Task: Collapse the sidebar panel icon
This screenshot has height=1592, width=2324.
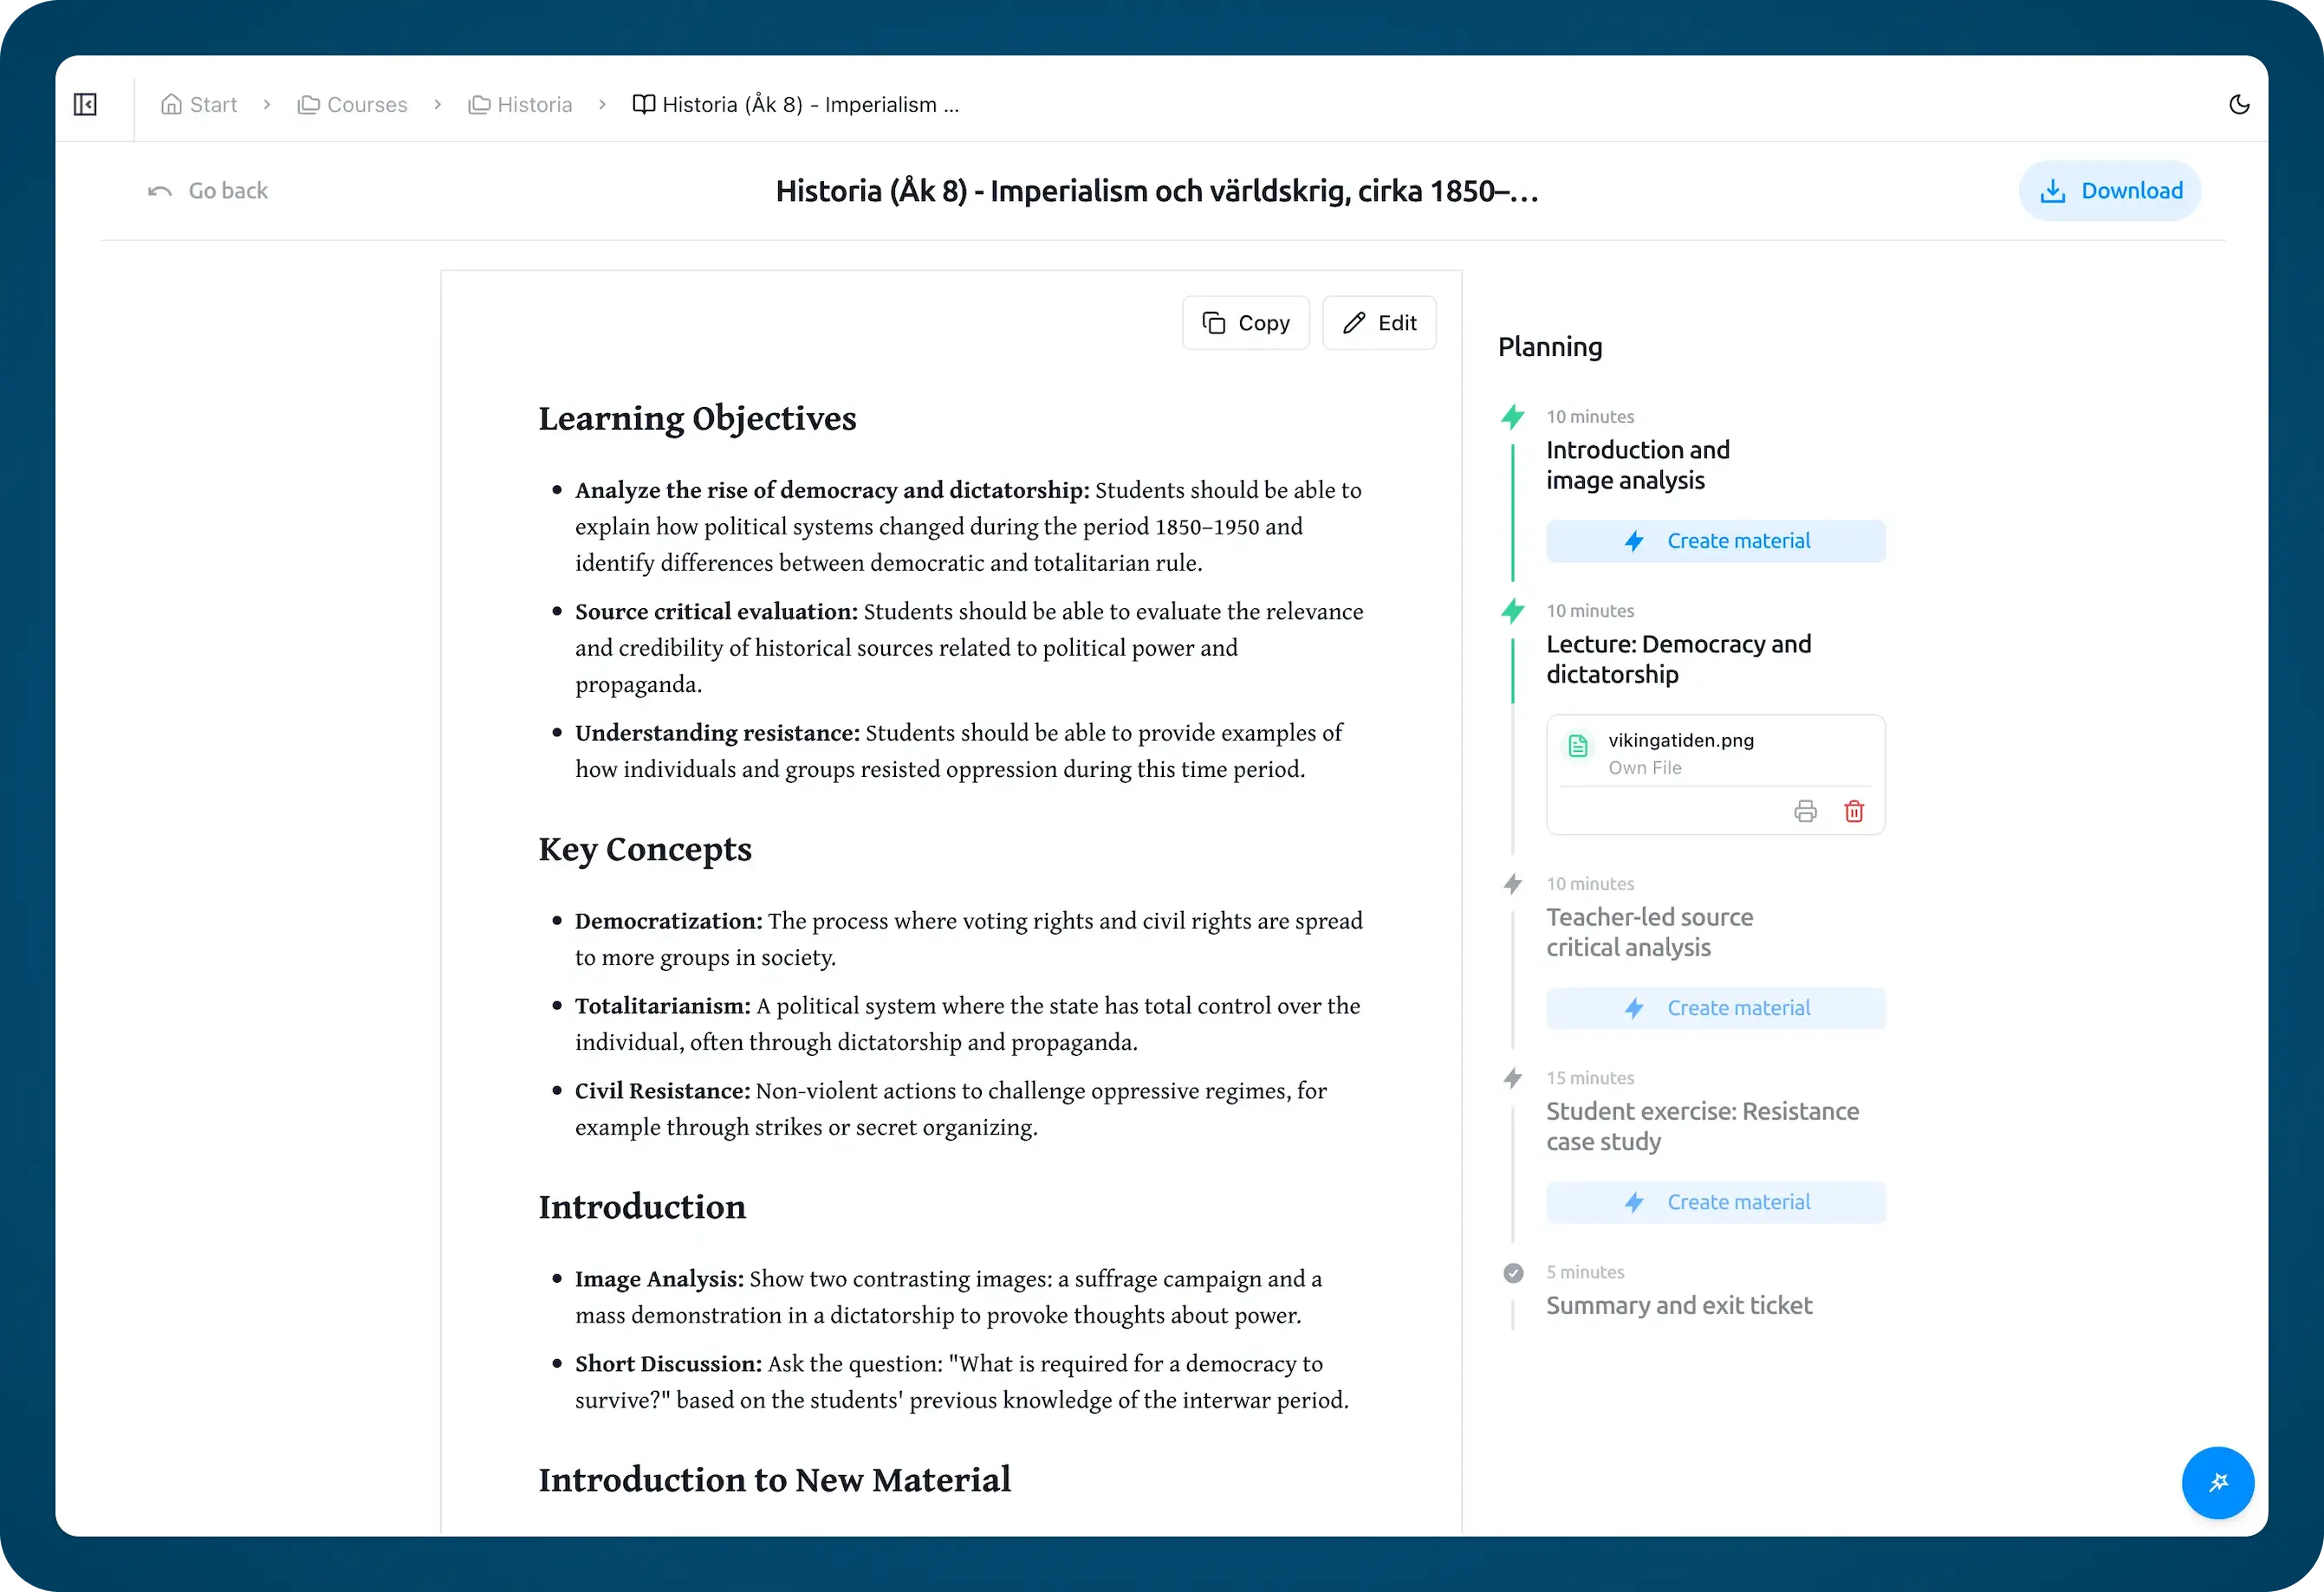Action: (x=85, y=105)
